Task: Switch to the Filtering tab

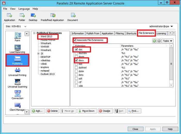Action: tap(119, 33)
